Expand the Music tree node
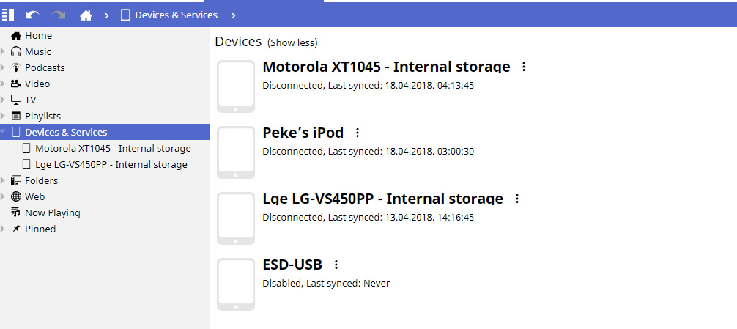Viewport: 737px width, 329px height. click(x=3, y=51)
